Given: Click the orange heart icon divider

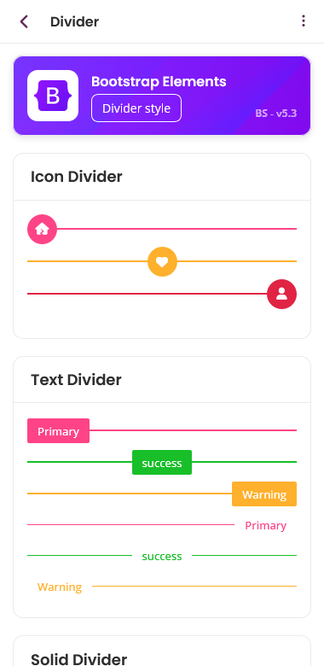Looking at the screenshot, I should click(162, 261).
